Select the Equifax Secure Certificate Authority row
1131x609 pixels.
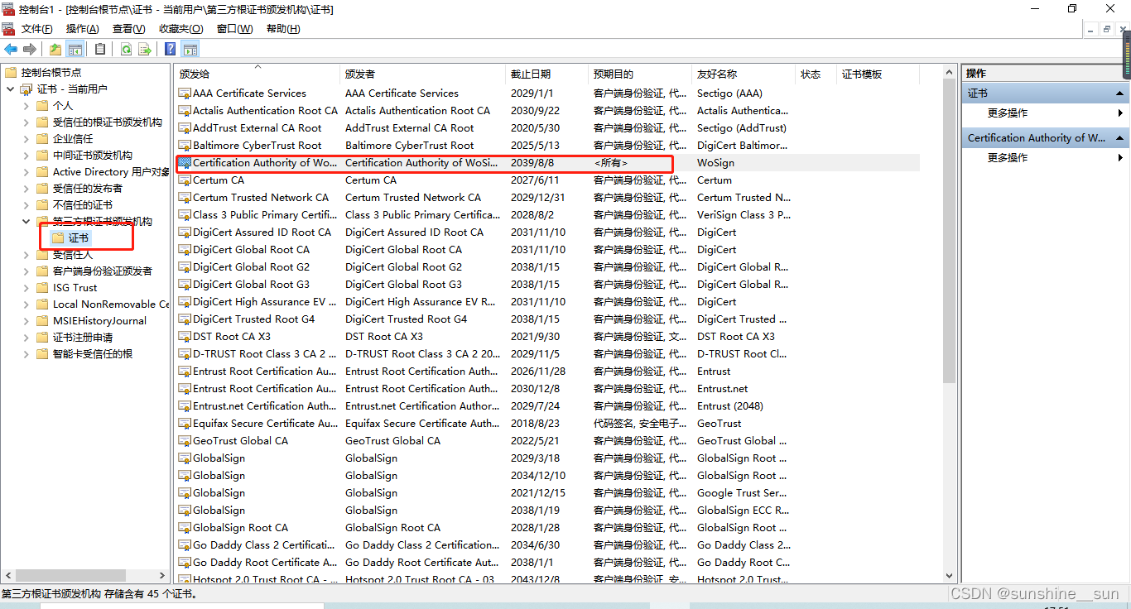547,424
